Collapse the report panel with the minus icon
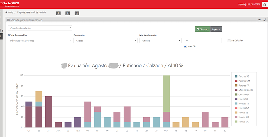This screenshot has height=137, width=268. point(259,20)
